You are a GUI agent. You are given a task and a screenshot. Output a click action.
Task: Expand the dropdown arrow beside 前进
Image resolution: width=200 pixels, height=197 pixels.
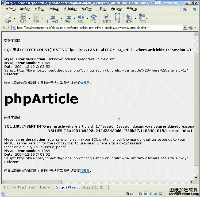point(42,19)
